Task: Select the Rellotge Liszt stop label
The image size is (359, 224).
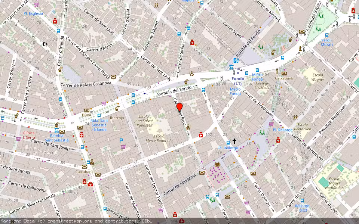Action: (302, 208)
